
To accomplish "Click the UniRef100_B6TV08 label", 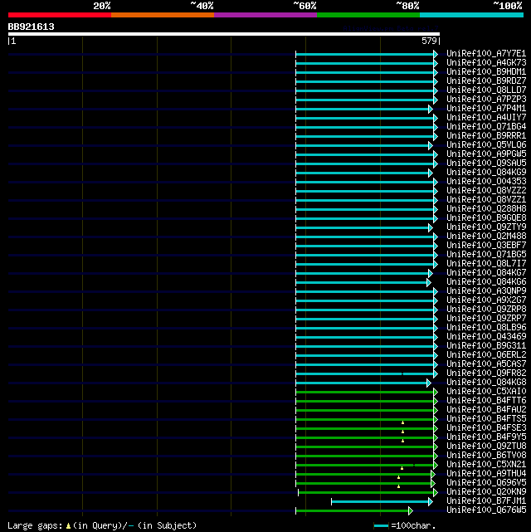I will pos(486,456).
